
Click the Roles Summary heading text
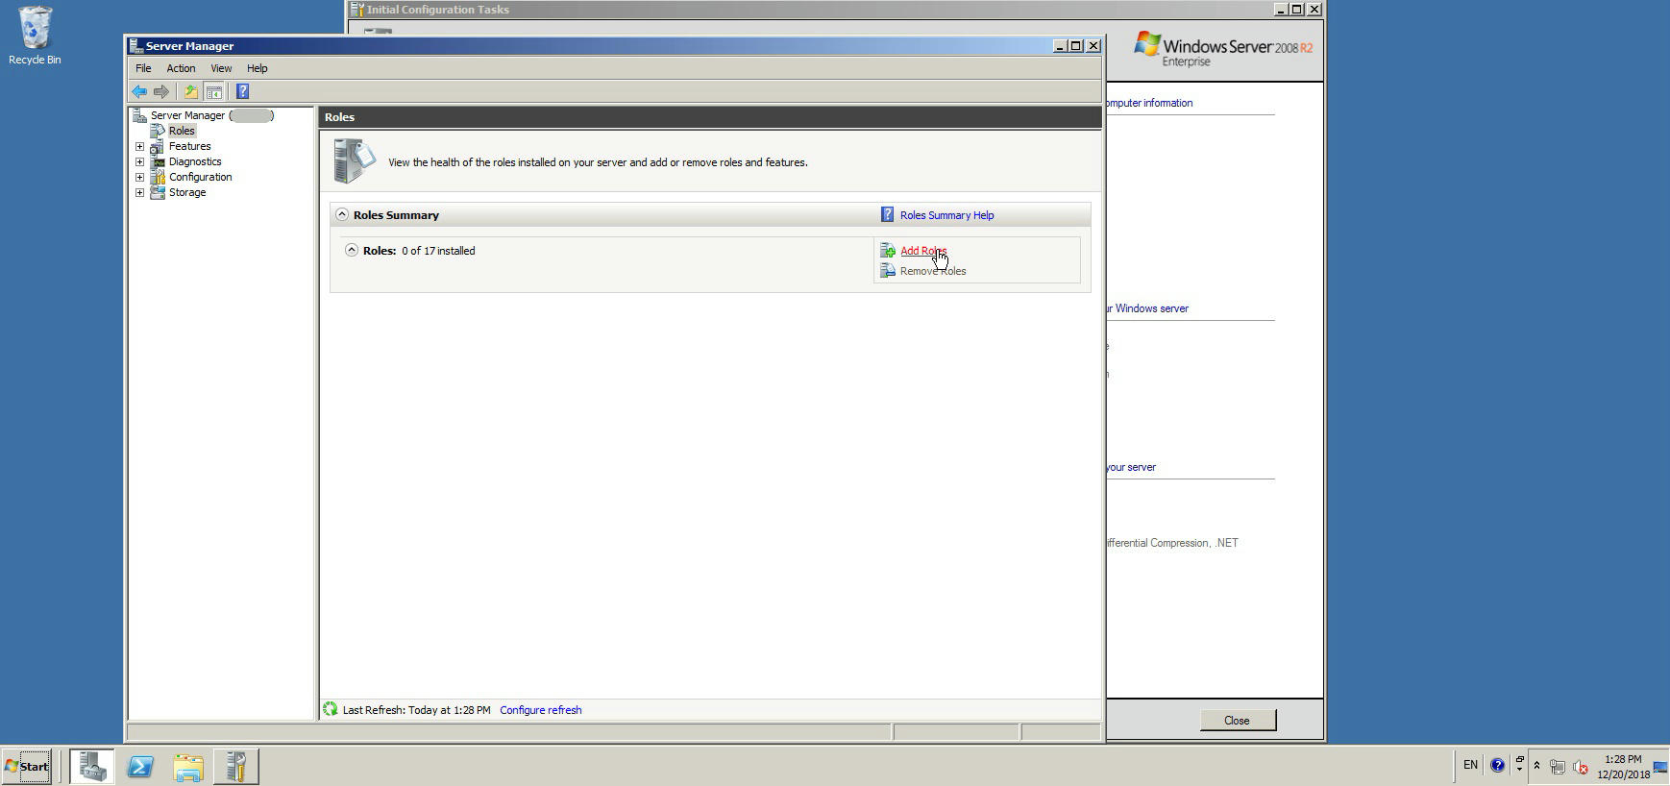396,215
